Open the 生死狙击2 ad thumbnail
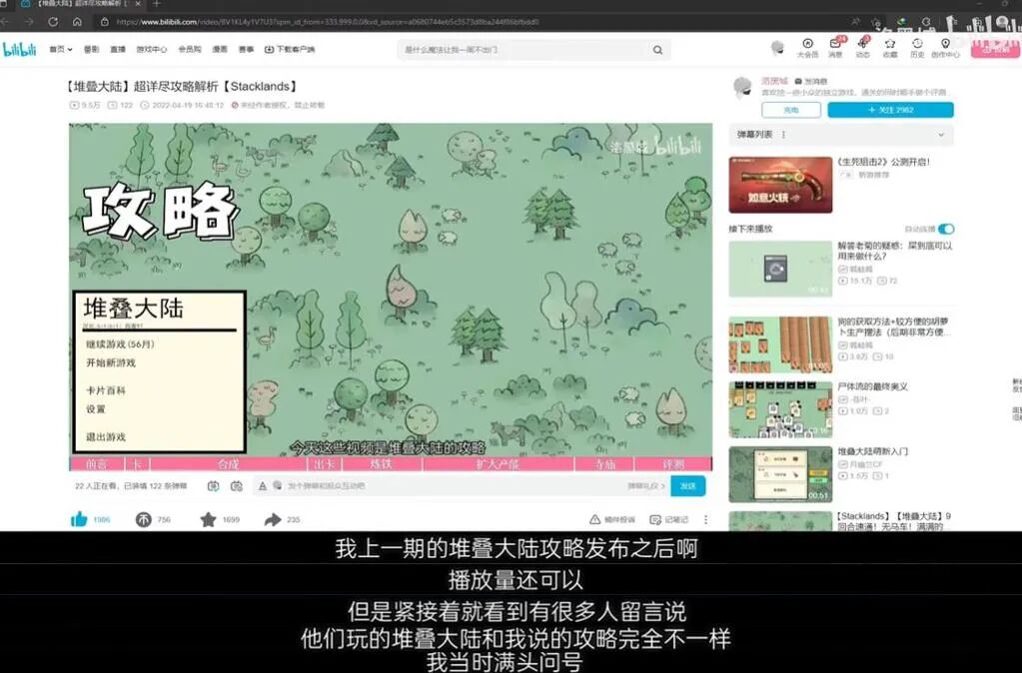 pyautogui.click(x=780, y=185)
